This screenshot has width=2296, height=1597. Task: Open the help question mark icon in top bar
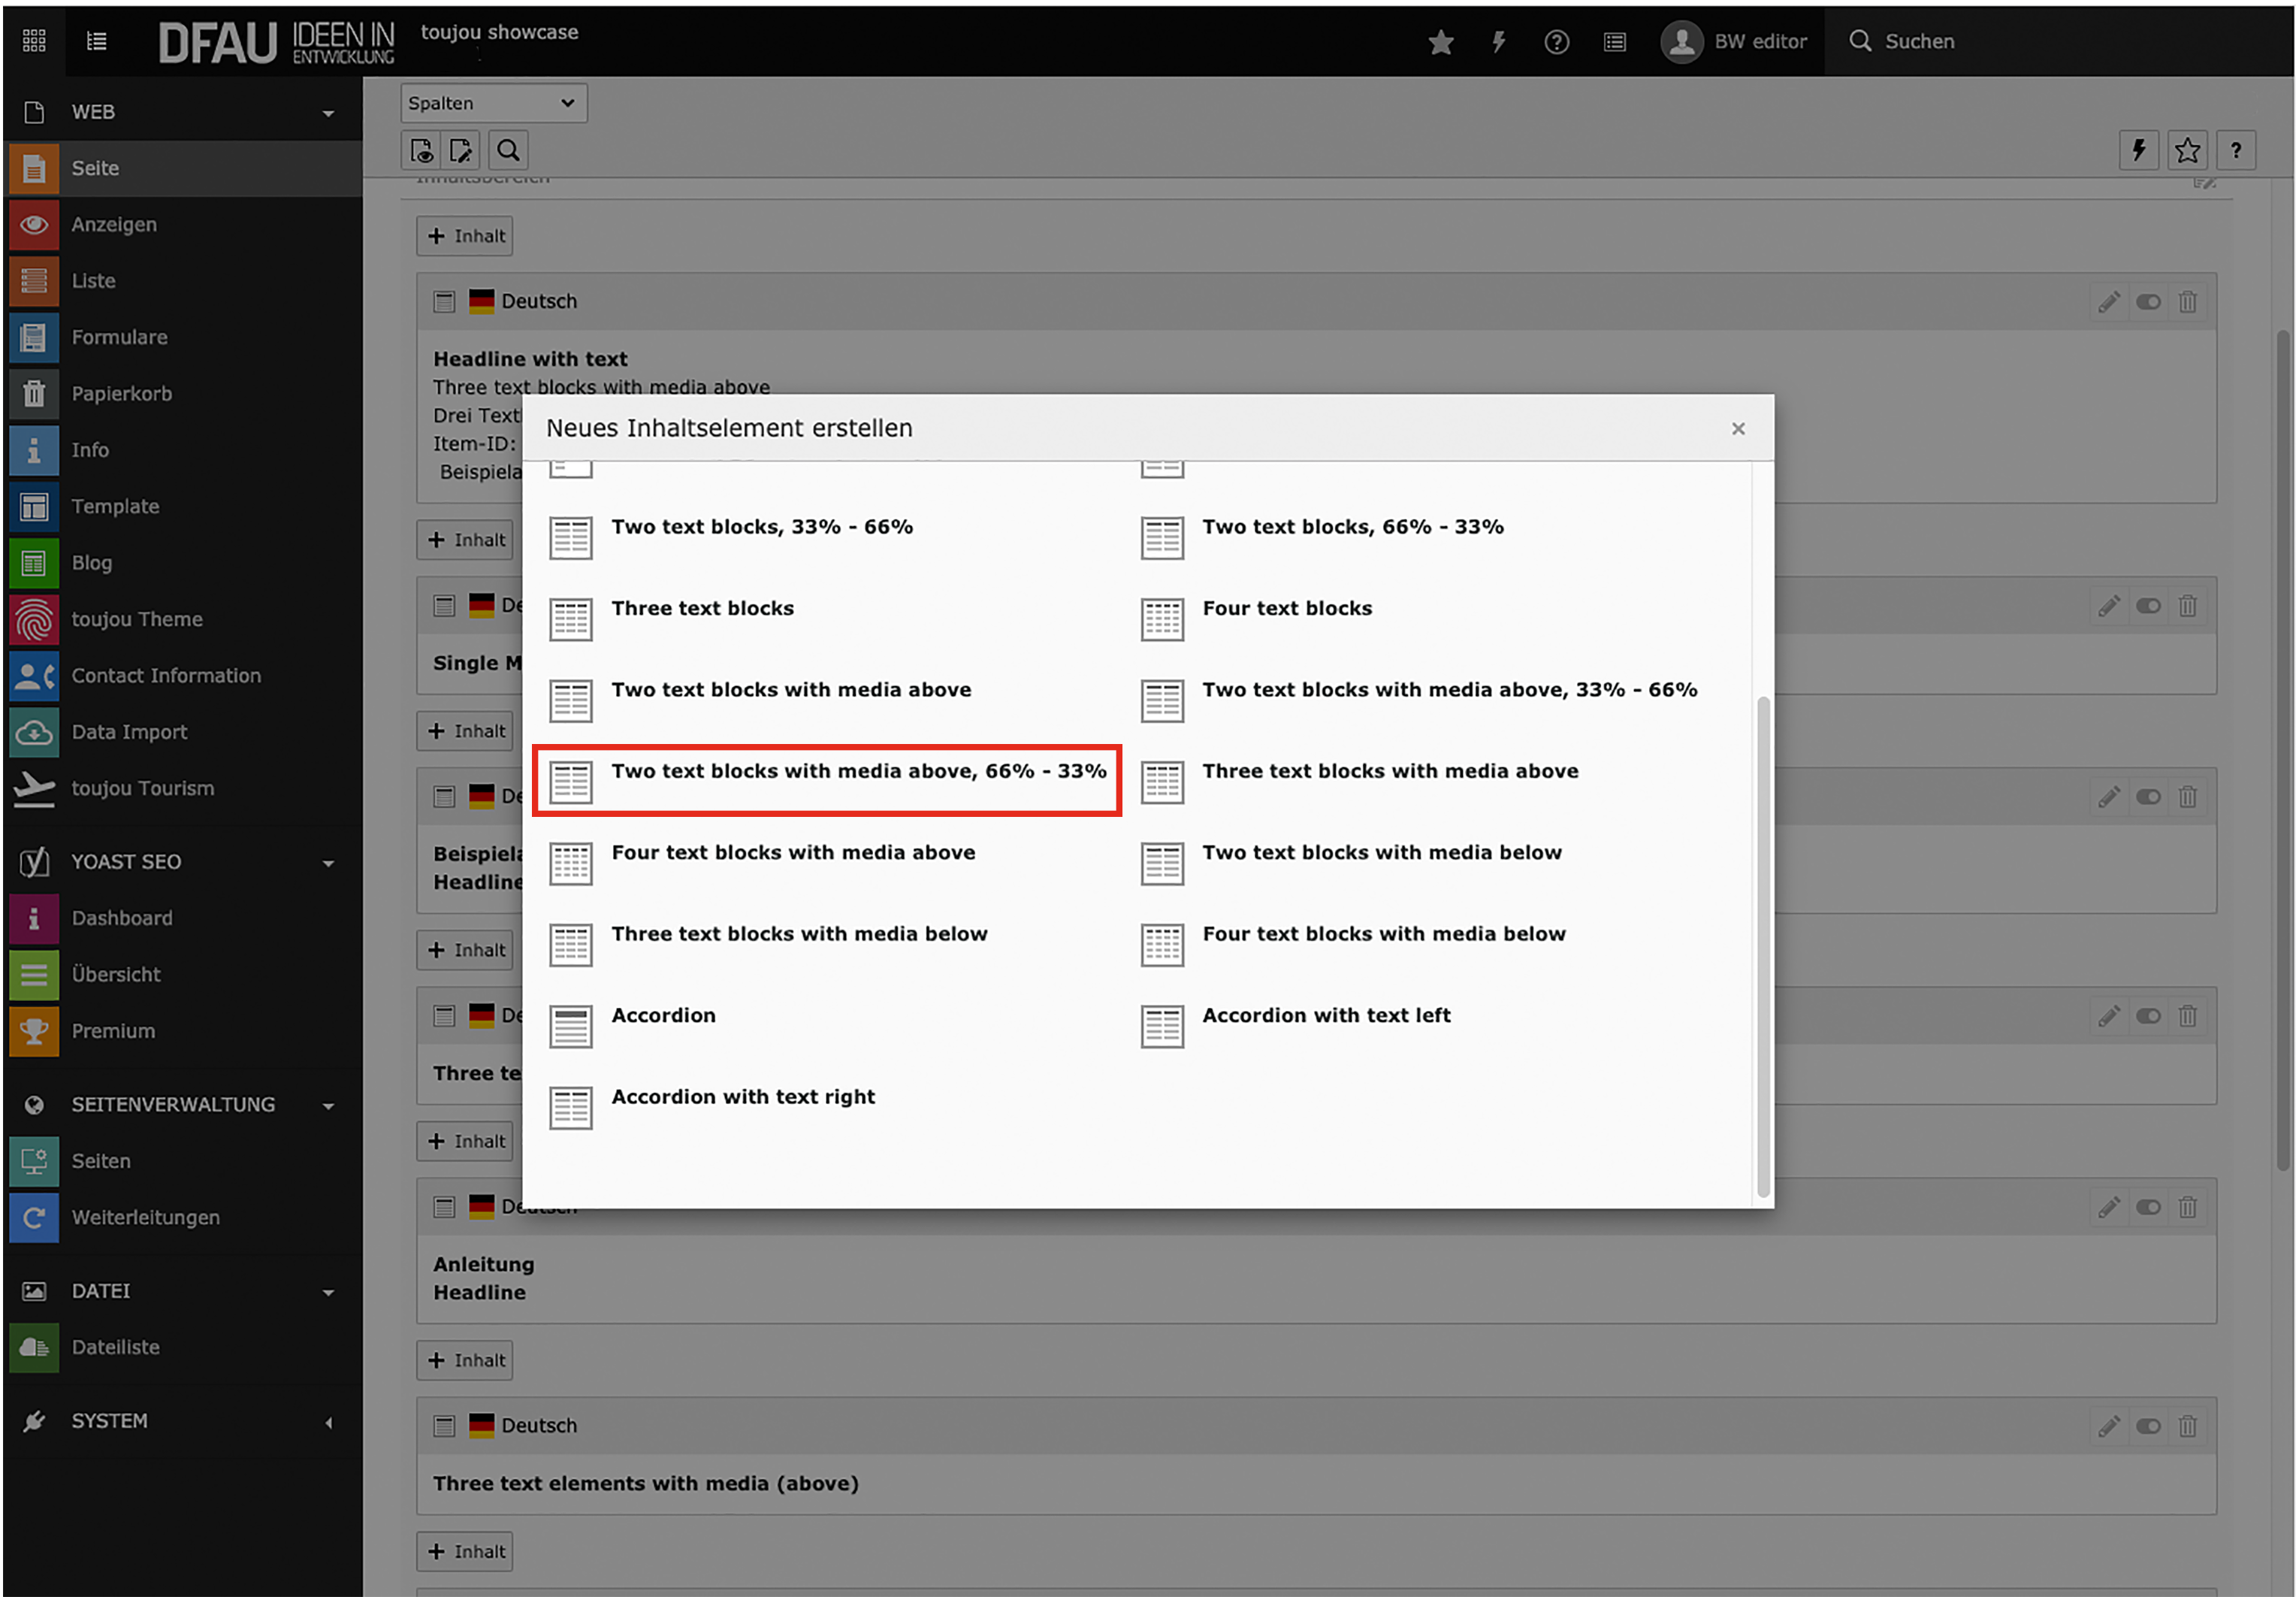click(1556, 42)
